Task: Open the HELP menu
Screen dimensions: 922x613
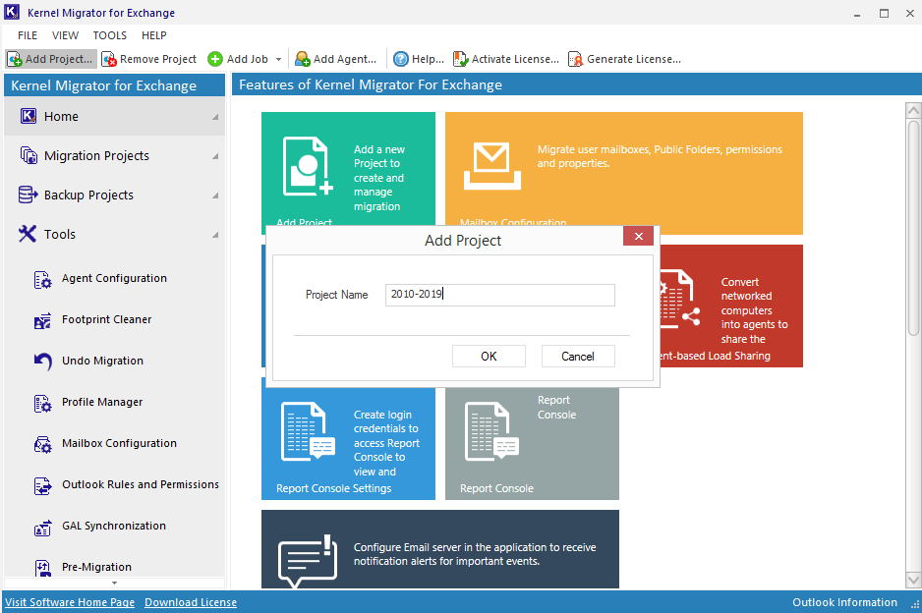Action: (x=154, y=35)
